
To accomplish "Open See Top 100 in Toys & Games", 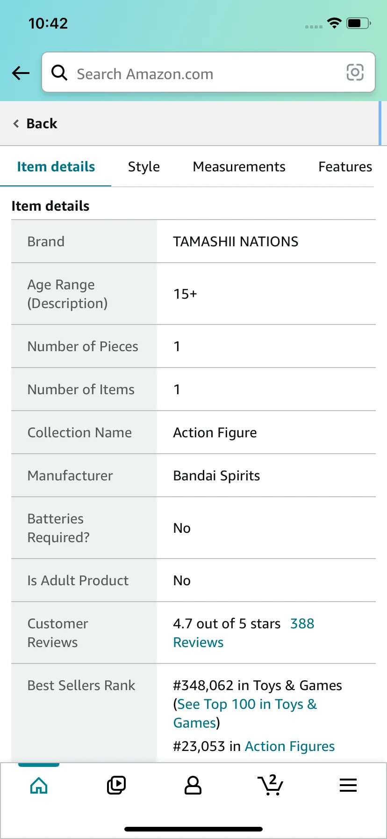I will (247, 704).
